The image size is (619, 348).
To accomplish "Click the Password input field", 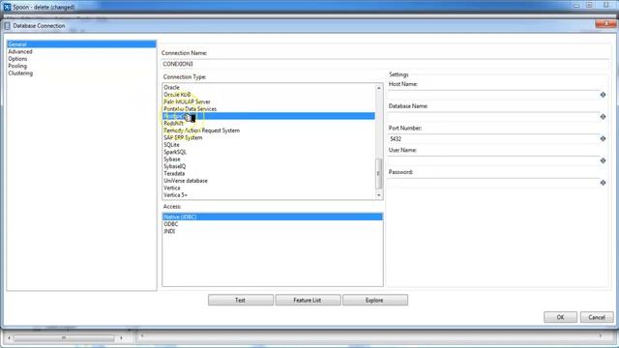I will point(493,183).
